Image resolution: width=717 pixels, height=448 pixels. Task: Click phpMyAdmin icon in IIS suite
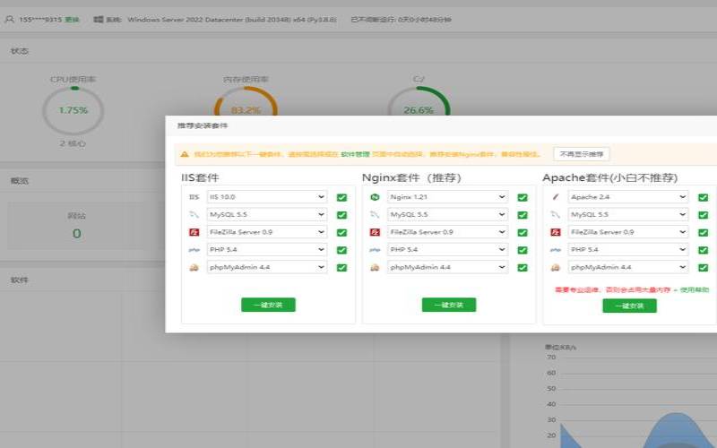pos(194,267)
